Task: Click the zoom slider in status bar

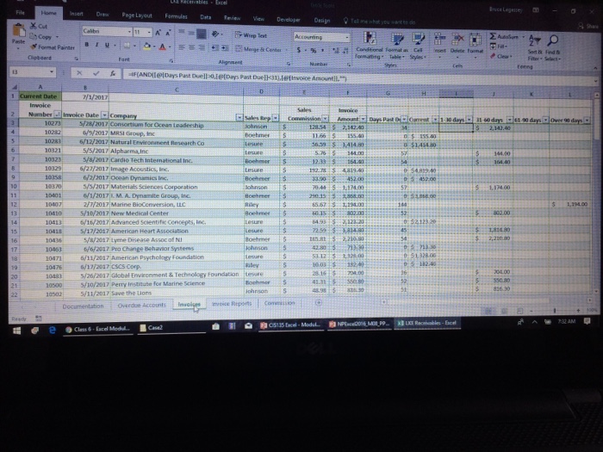Action: pyautogui.click(x=555, y=310)
